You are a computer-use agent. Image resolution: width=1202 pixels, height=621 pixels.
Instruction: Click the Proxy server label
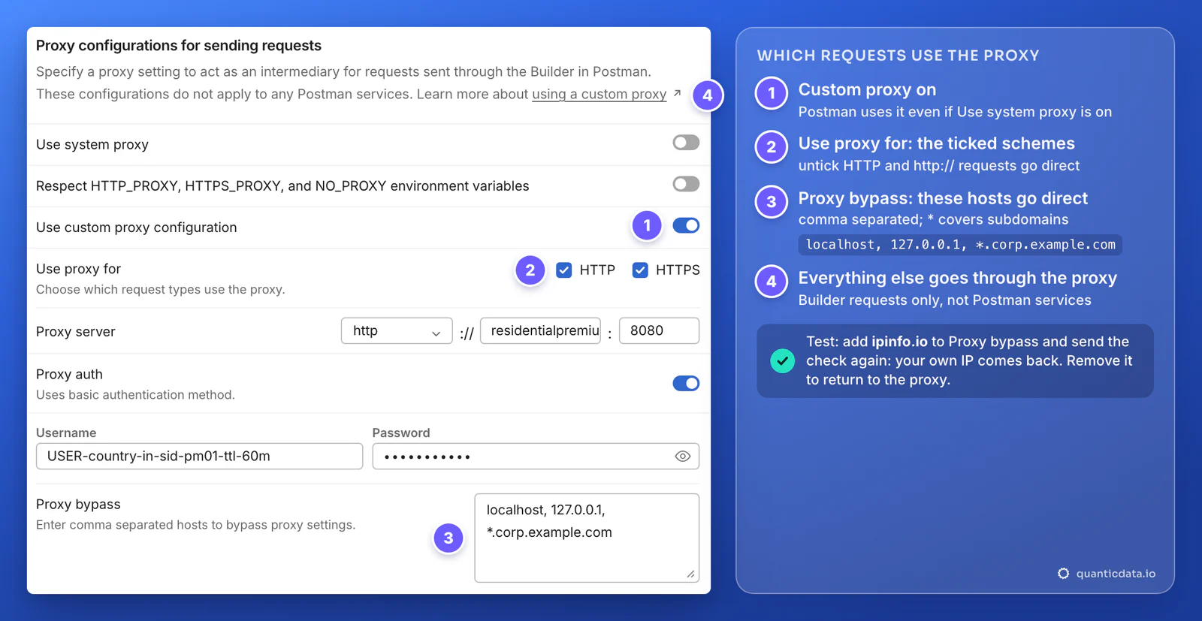pyautogui.click(x=76, y=332)
